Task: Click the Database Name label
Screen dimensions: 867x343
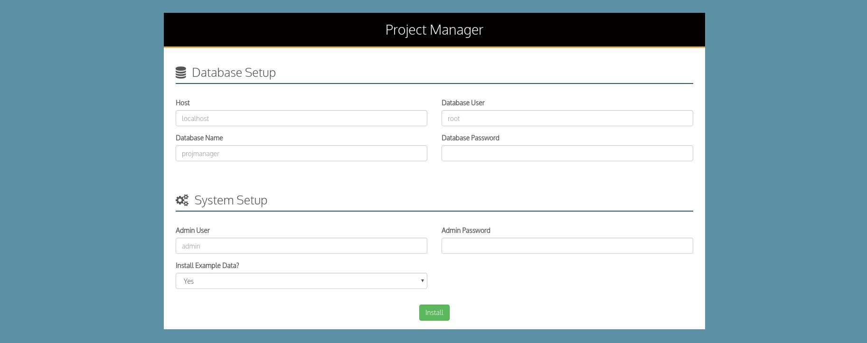Action: pos(199,138)
